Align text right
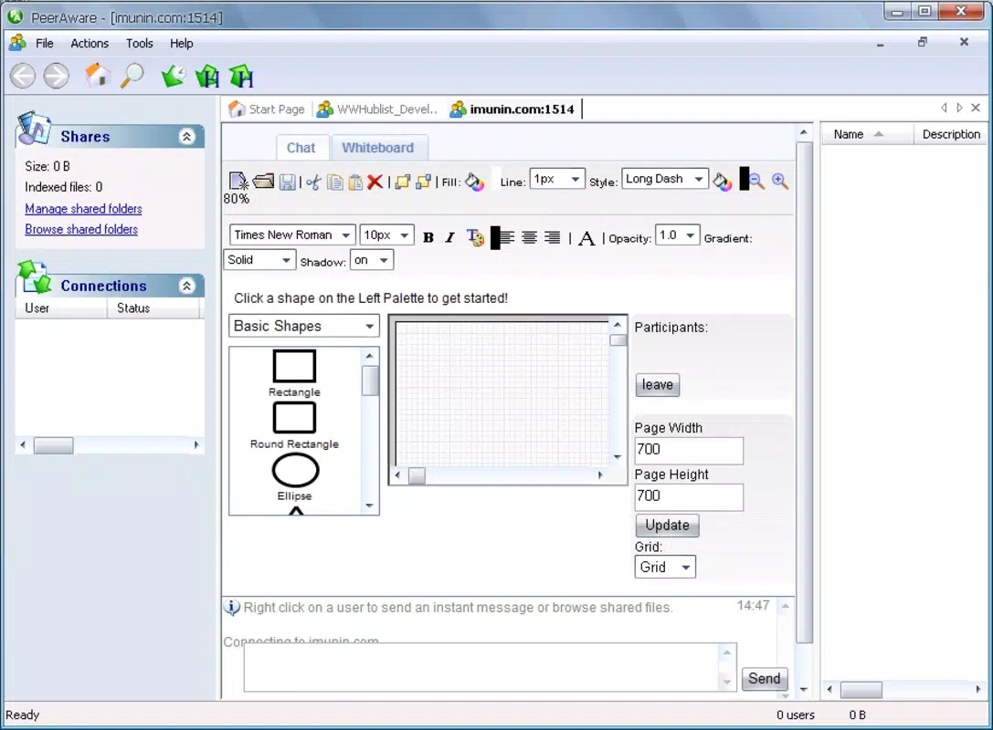Viewport: 993px width, 730px height. coord(553,237)
